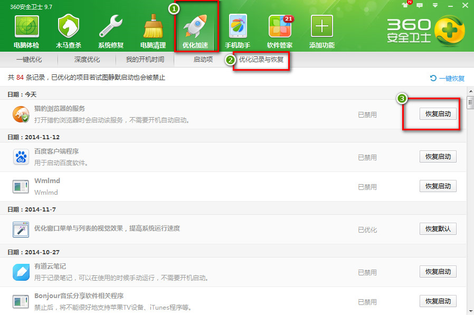Click the feedback message icon near window controls
This screenshot has width=474, height=315.
coord(419,5)
